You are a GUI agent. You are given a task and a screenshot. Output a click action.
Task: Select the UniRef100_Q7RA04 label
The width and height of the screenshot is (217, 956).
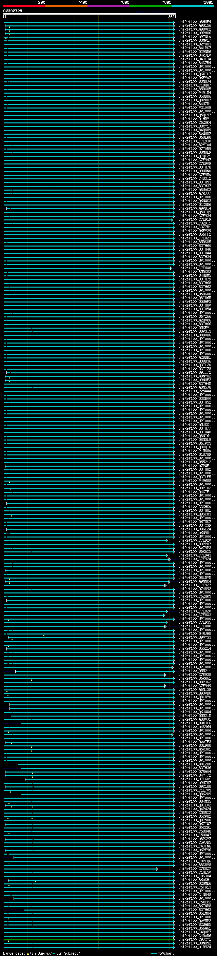tap(195, 772)
